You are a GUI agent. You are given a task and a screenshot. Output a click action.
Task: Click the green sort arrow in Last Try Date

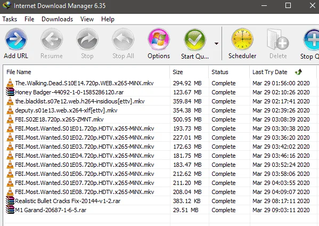click(298, 72)
